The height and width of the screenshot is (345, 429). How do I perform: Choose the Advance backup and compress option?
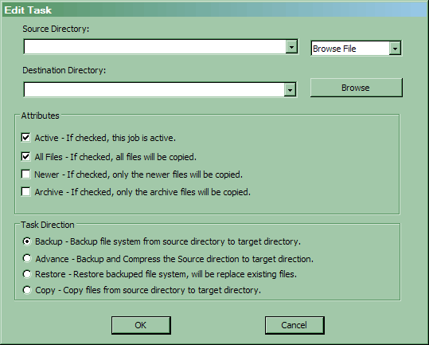(x=27, y=258)
